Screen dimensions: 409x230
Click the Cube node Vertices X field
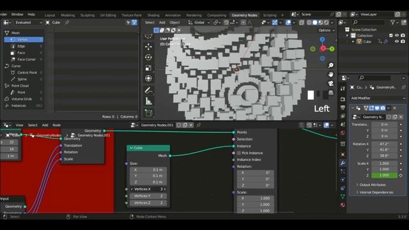(148, 189)
